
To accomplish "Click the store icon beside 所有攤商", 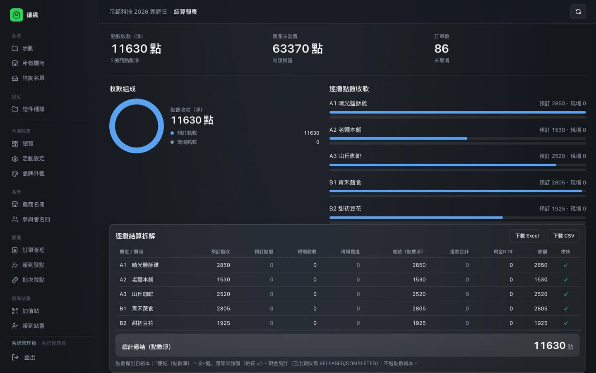I will pyautogui.click(x=15, y=63).
